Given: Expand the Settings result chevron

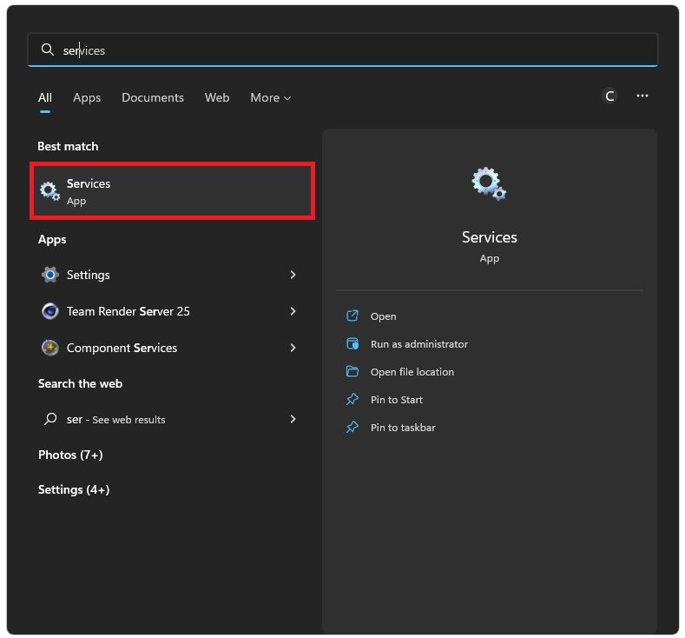Looking at the screenshot, I should (x=293, y=275).
